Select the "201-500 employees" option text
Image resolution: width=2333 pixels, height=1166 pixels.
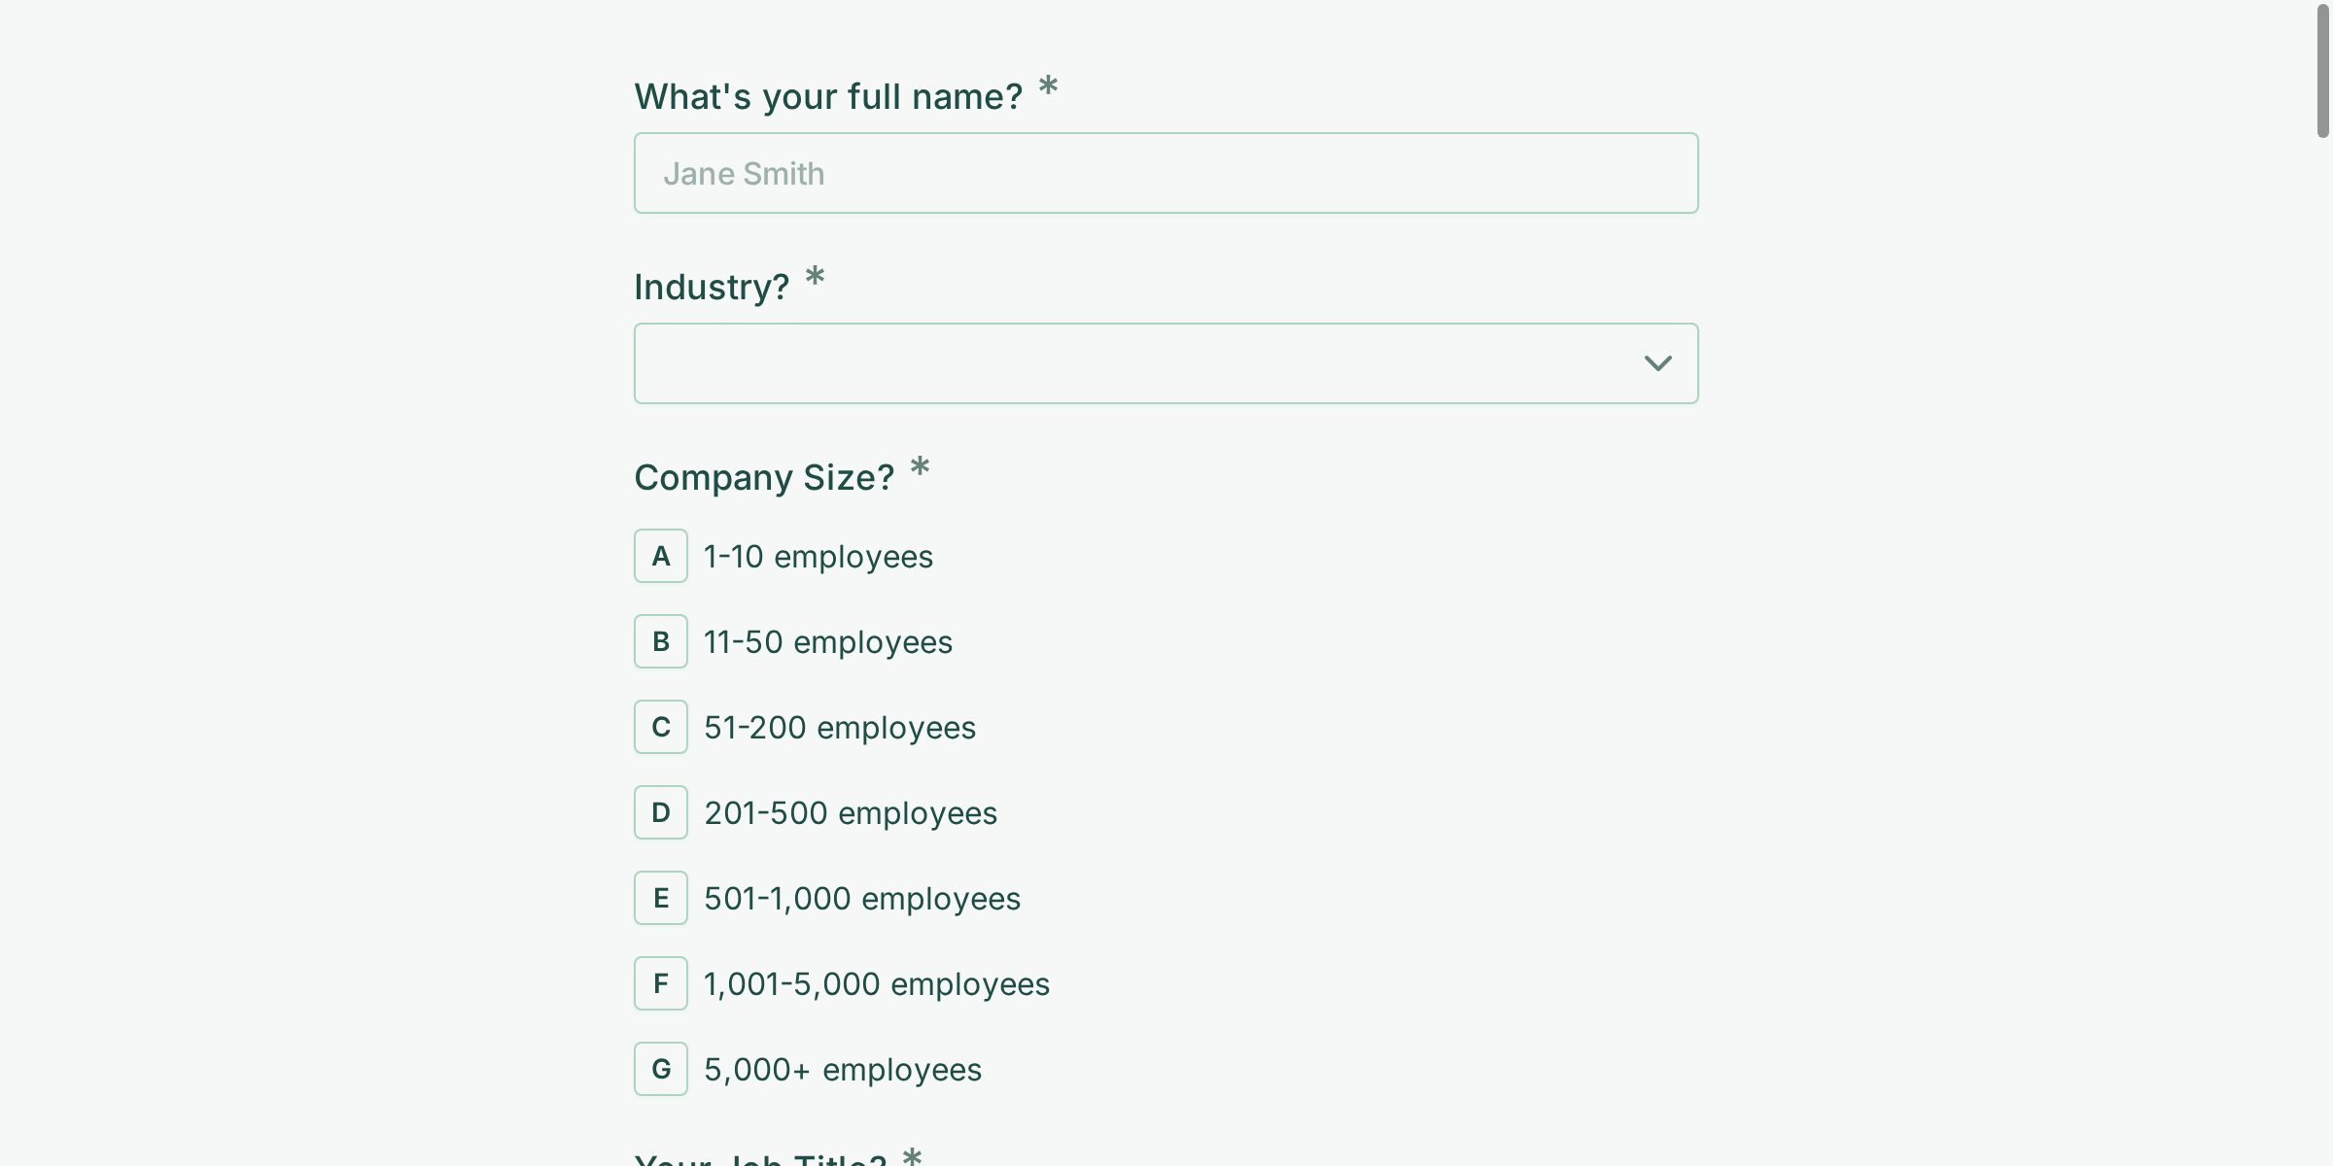(x=850, y=813)
